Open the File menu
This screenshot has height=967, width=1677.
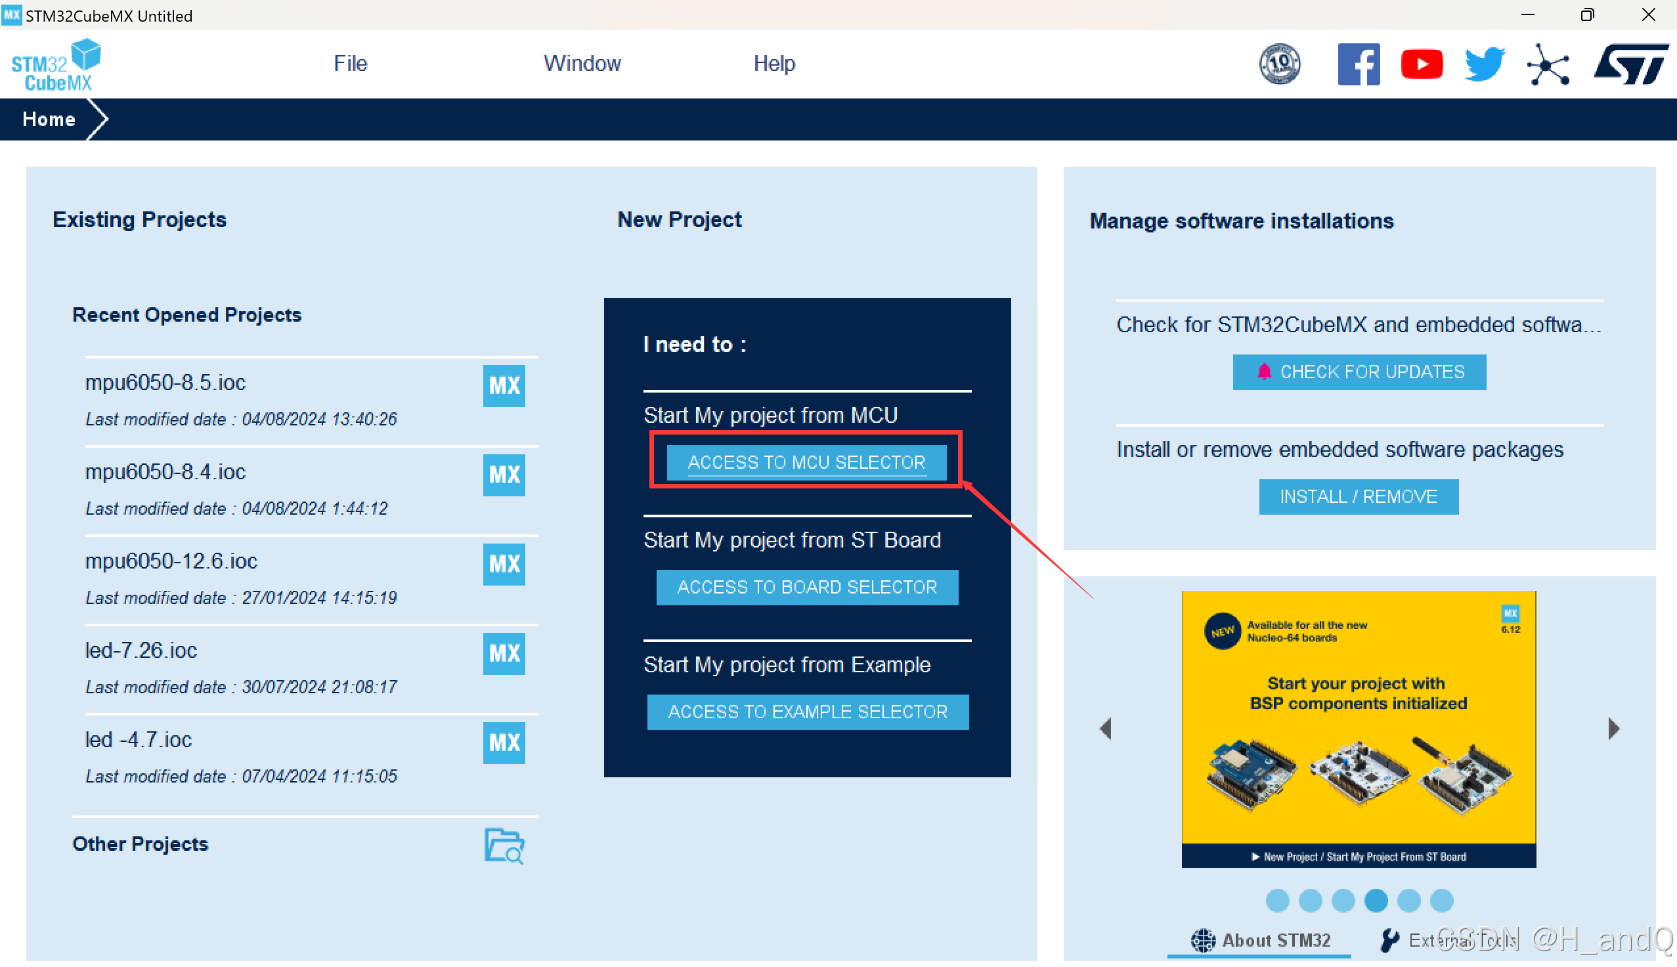pos(350,63)
